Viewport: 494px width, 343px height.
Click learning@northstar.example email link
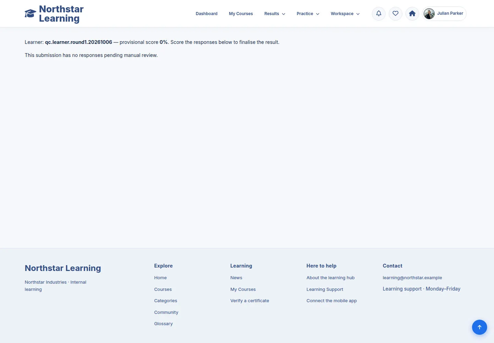click(x=412, y=278)
